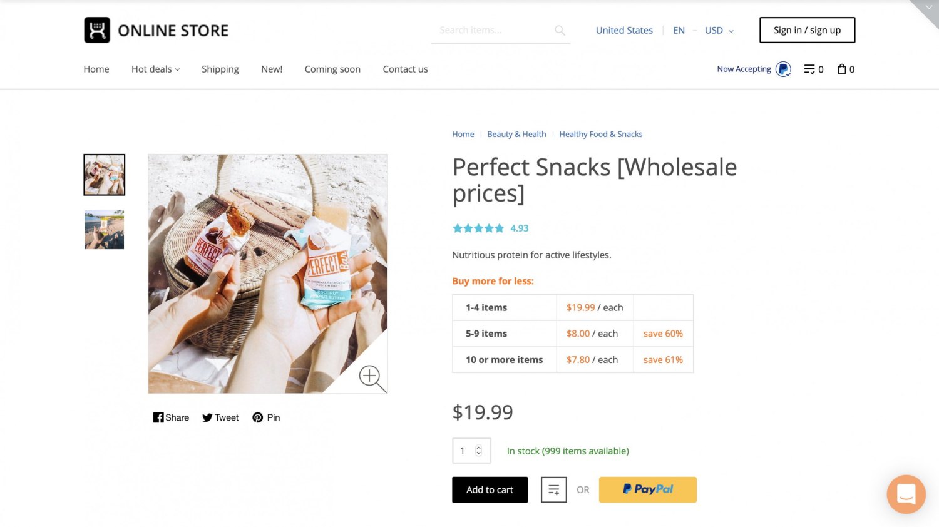The image size is (939, 527).
Task: Click the Sign in / sign up button
Action: pos(807,29)
